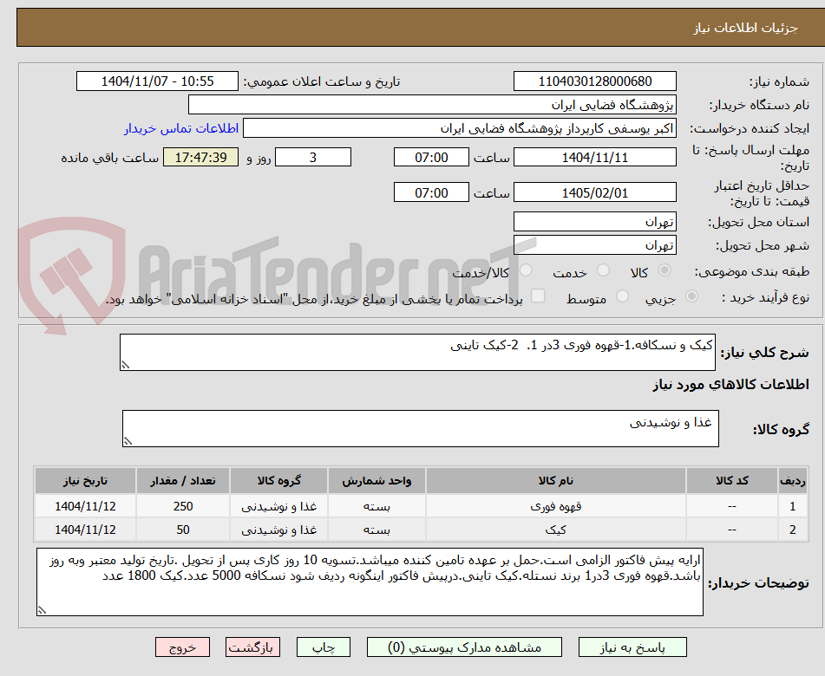The image size is (825, 676).
Task: Click the date cell in کیک row
Action: click(85, 530)
